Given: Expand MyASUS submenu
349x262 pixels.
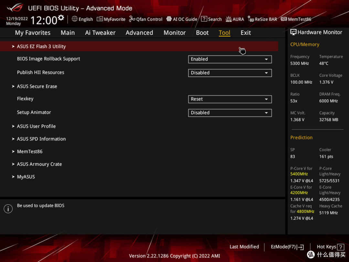Looking at the screenshot, I should (26, 177).
